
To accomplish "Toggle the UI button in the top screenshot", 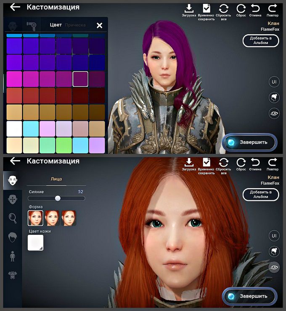I will pyautogui.click(x=274, y=81).
